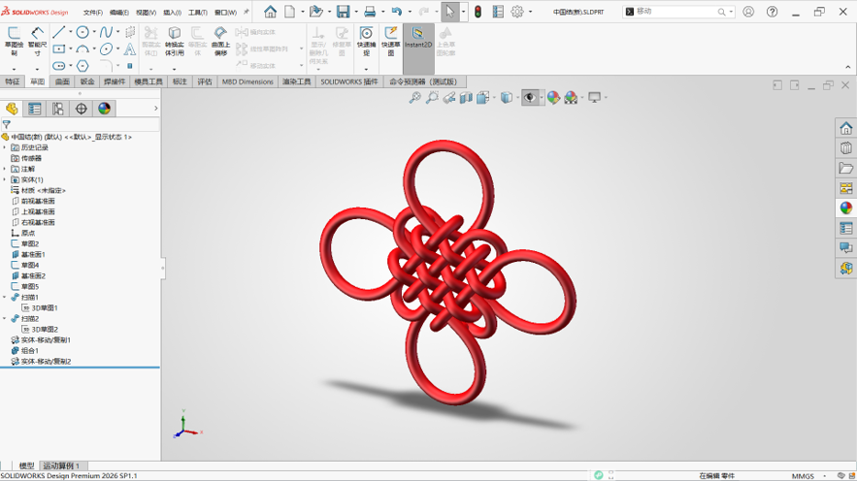857x481 pixels.
Task: Switch to the 曲面 ribbon tab
Action: tap(62, 81)
